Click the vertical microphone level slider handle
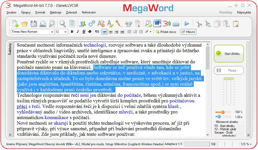 point(229,79)
